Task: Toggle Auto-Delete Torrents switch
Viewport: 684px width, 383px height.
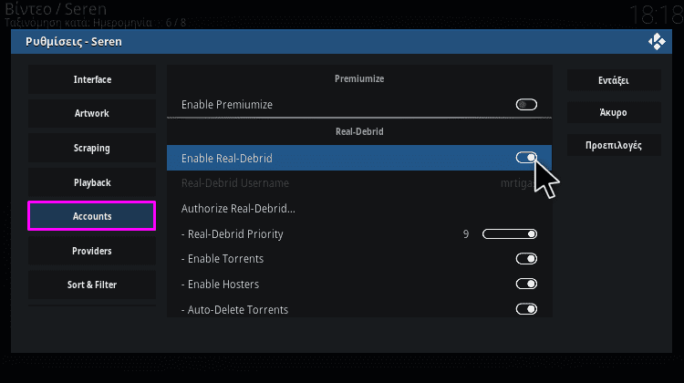Action: (526, 309)
